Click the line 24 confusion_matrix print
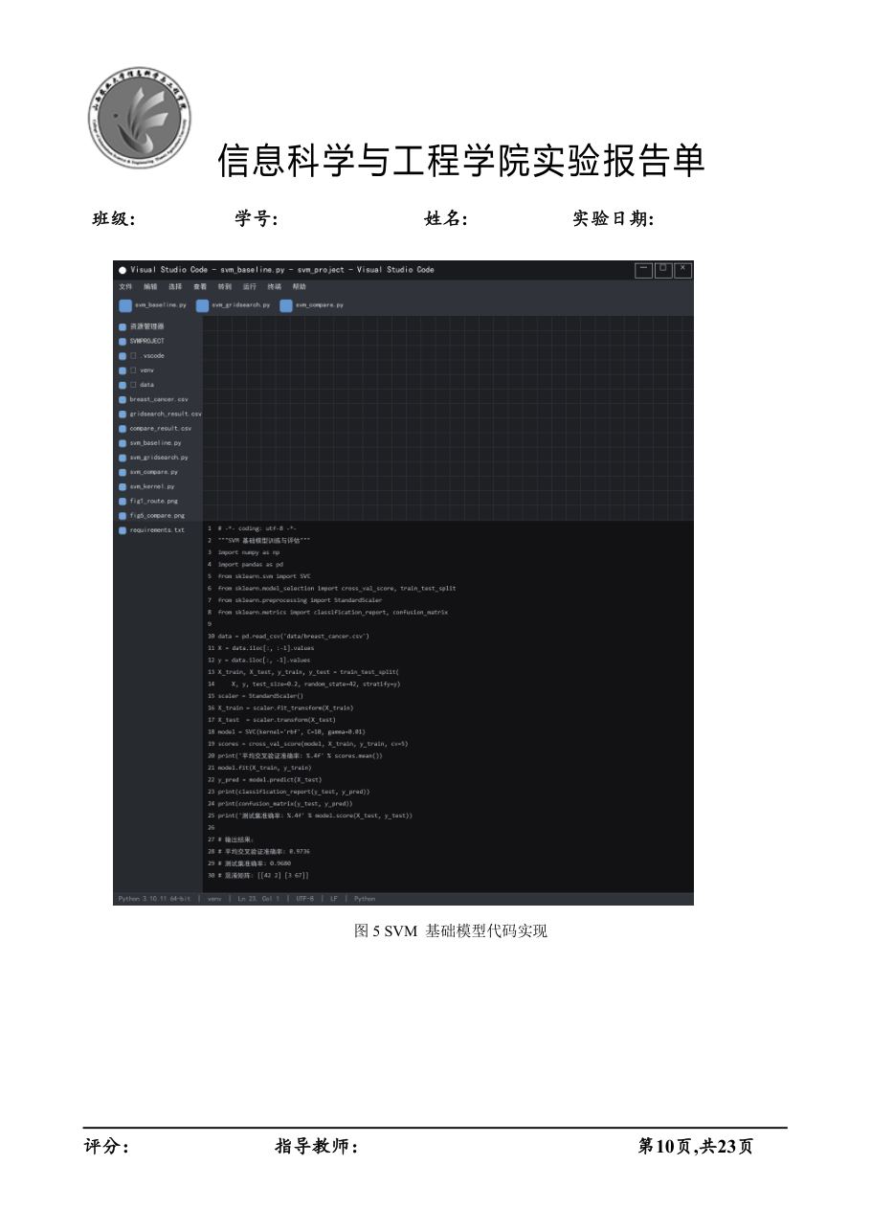Screen dimensions: 871x1232 point(285,803)
